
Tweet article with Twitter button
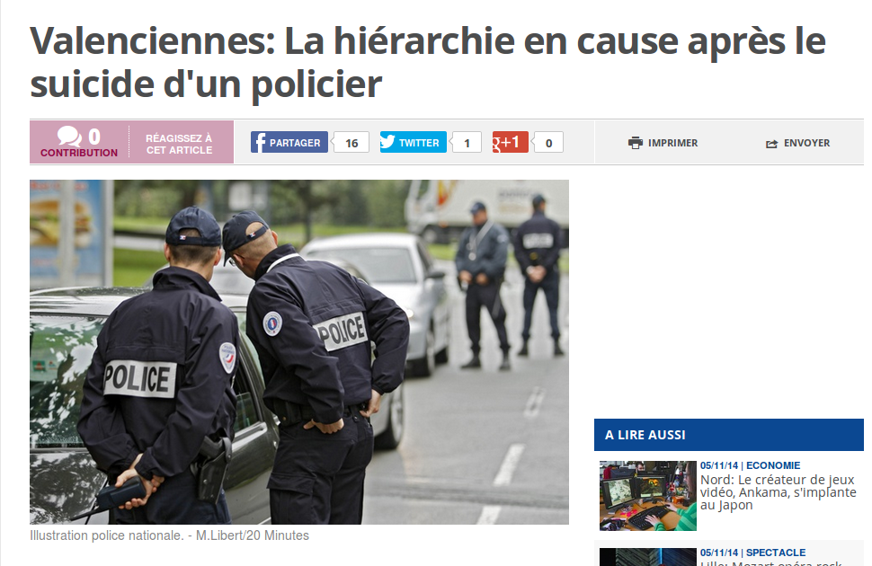[414, 142]
